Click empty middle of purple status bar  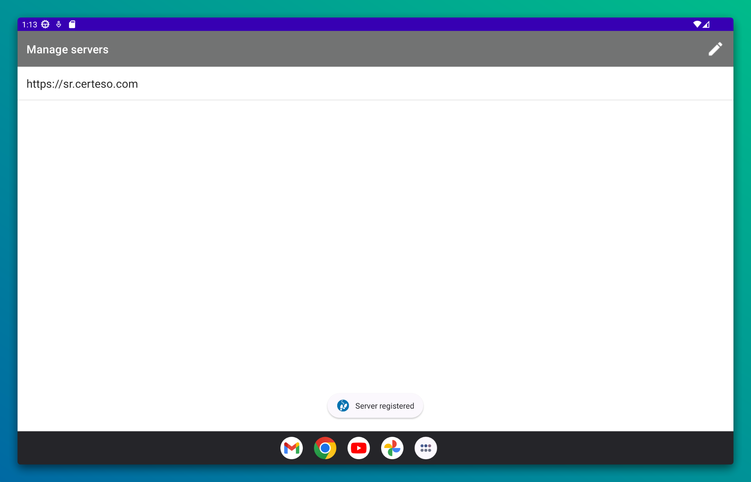click(x=375, y=24)
